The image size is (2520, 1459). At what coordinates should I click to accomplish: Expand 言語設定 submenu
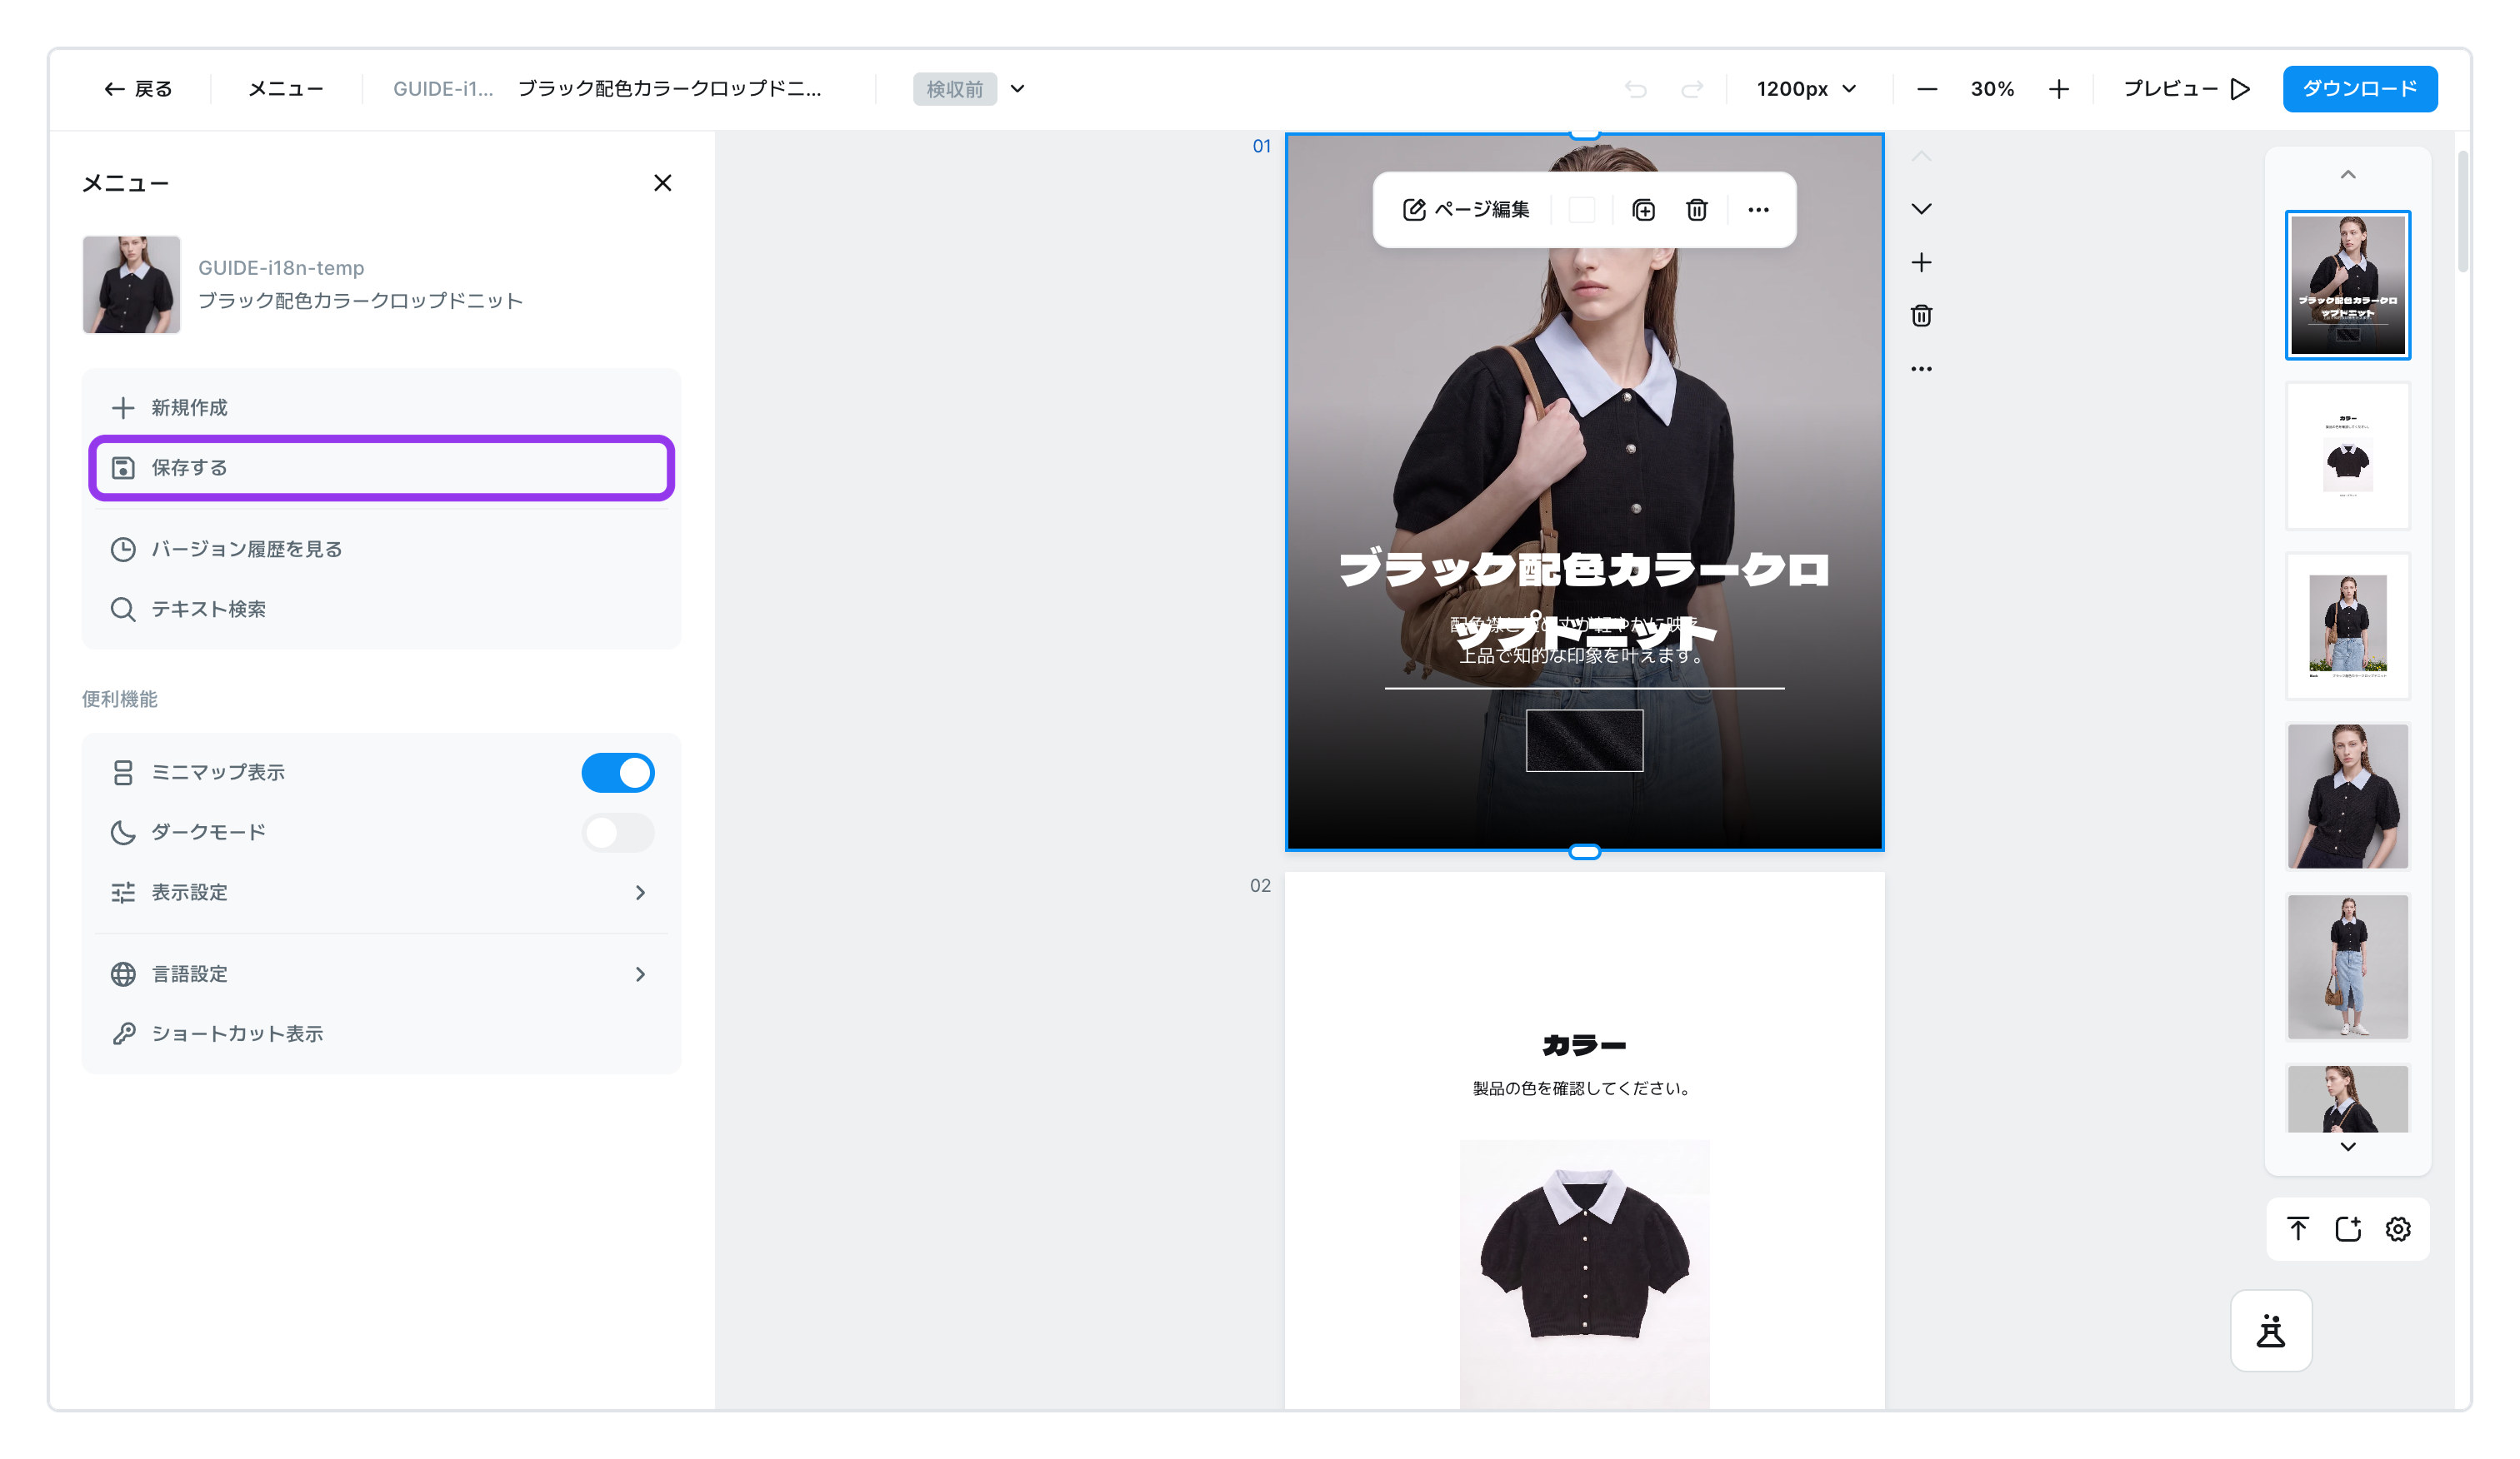(x=380, y=974)
